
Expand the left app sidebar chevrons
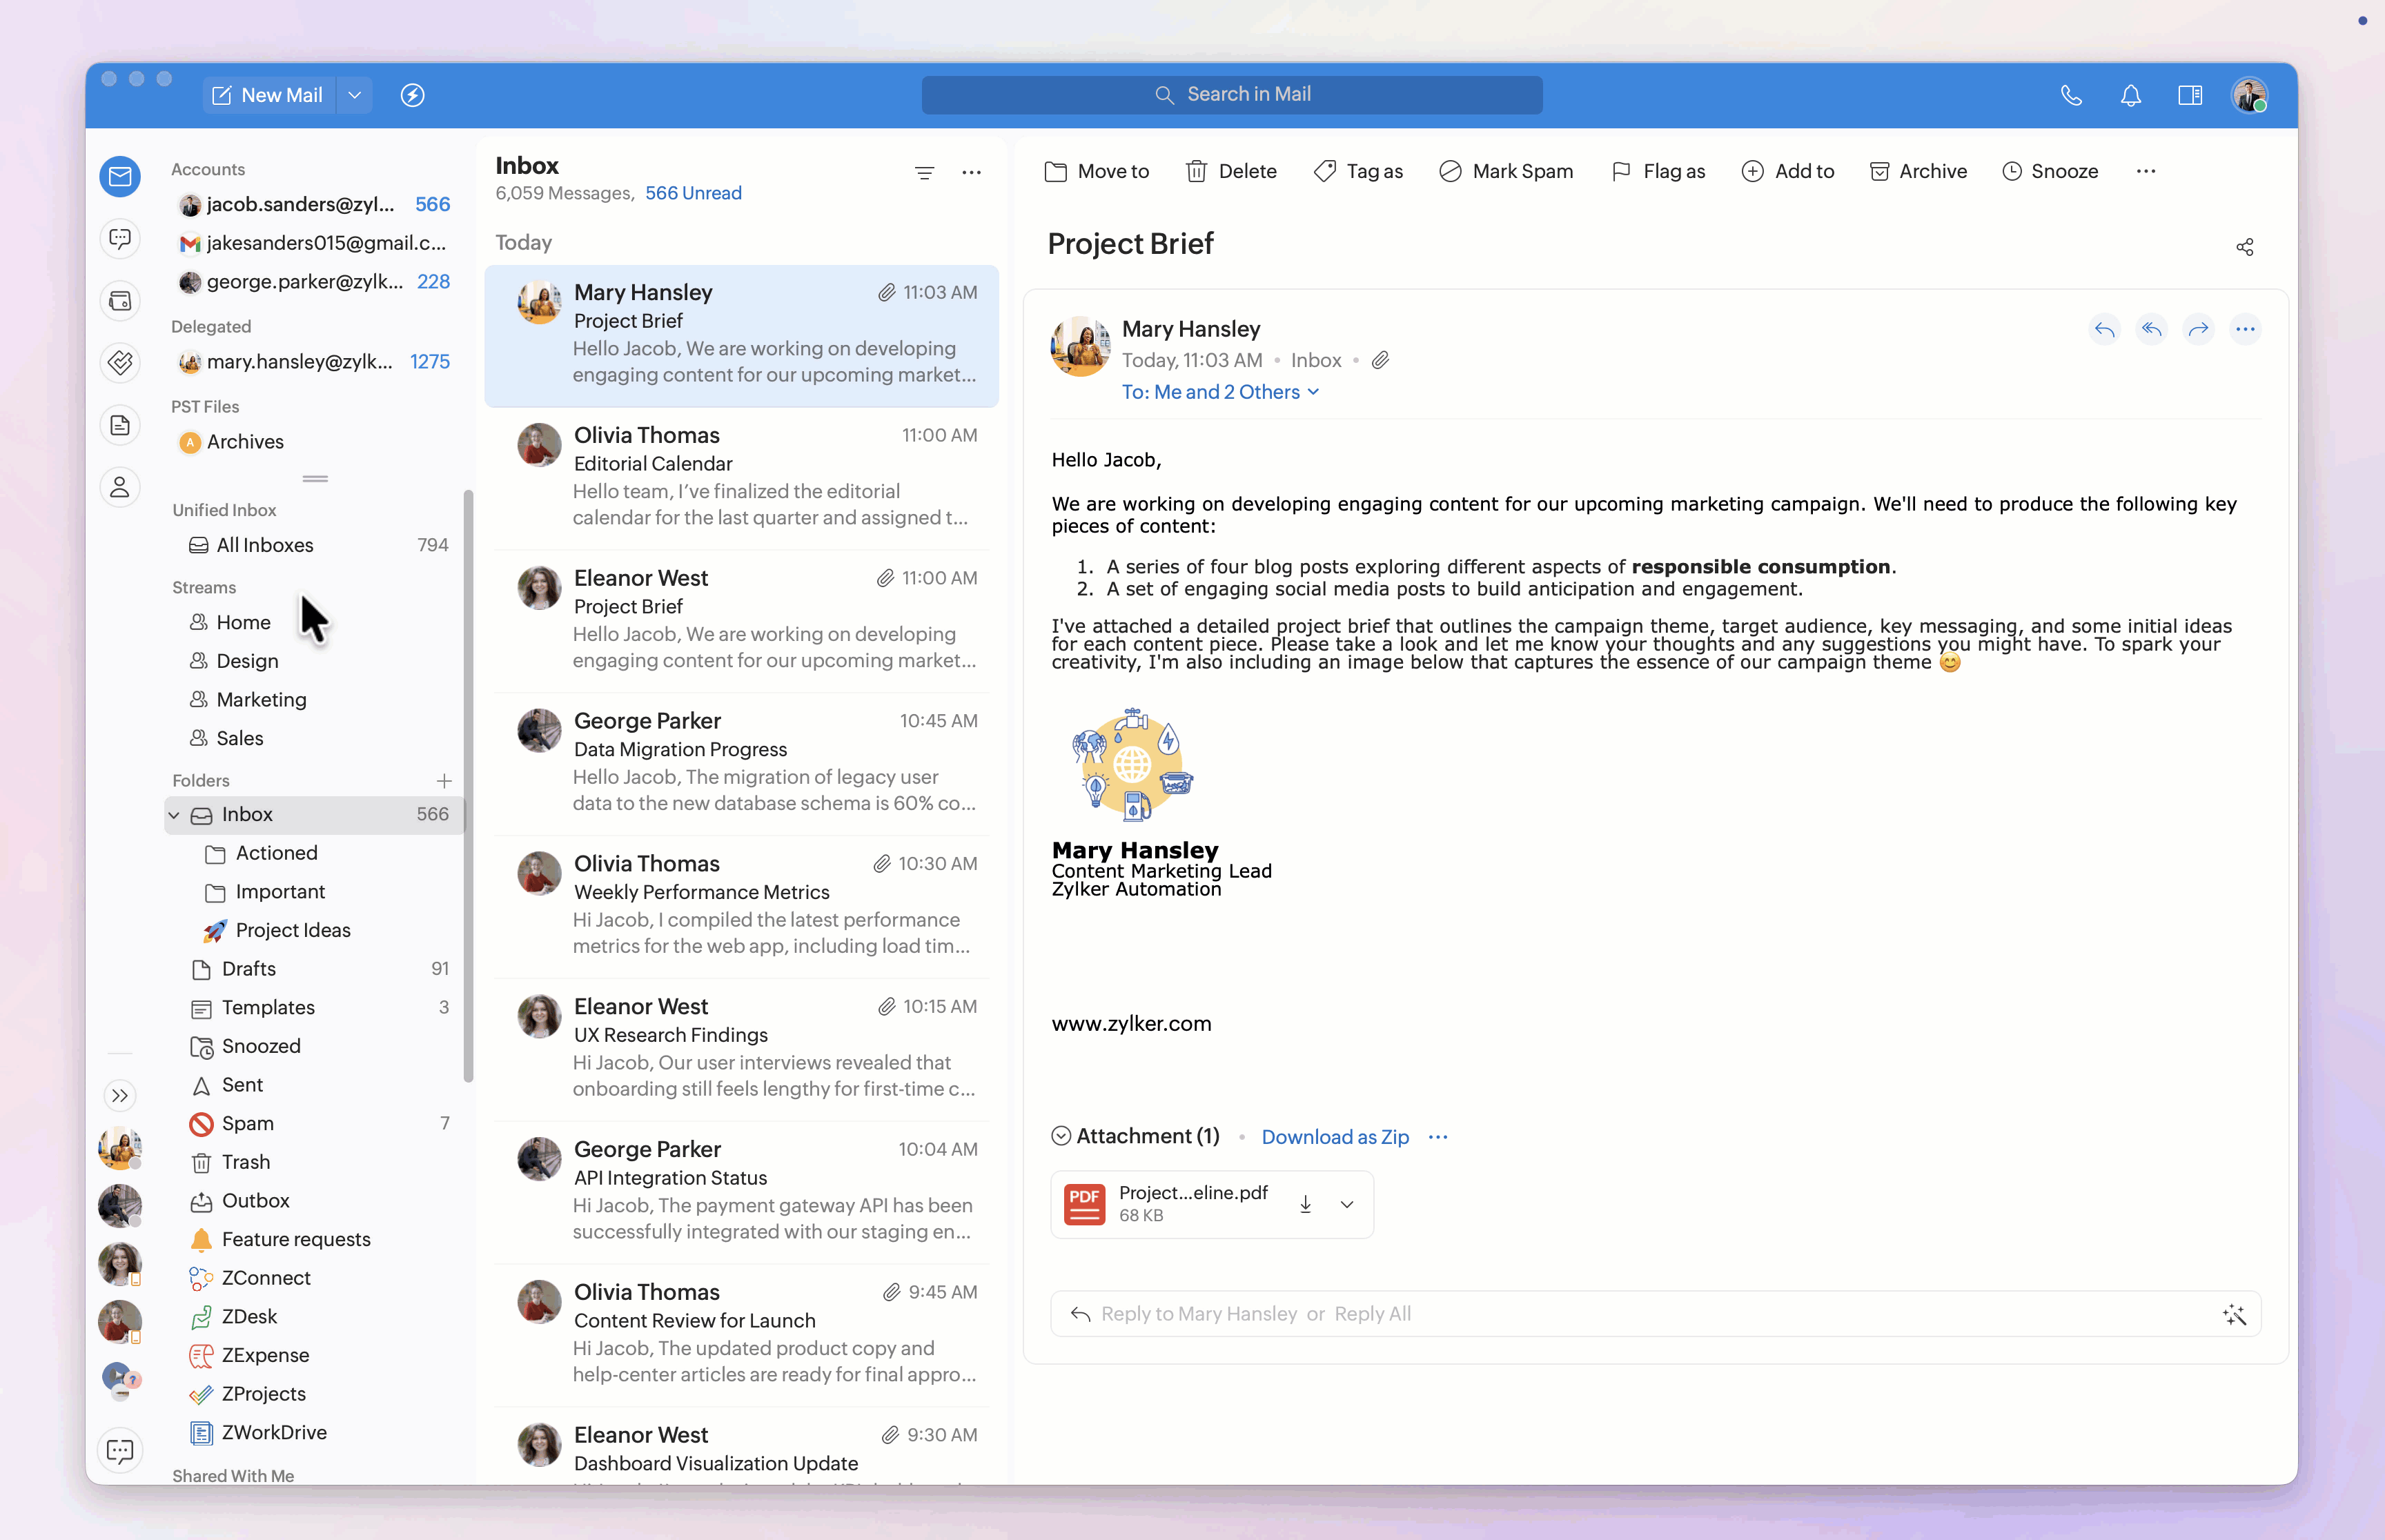120,1095
